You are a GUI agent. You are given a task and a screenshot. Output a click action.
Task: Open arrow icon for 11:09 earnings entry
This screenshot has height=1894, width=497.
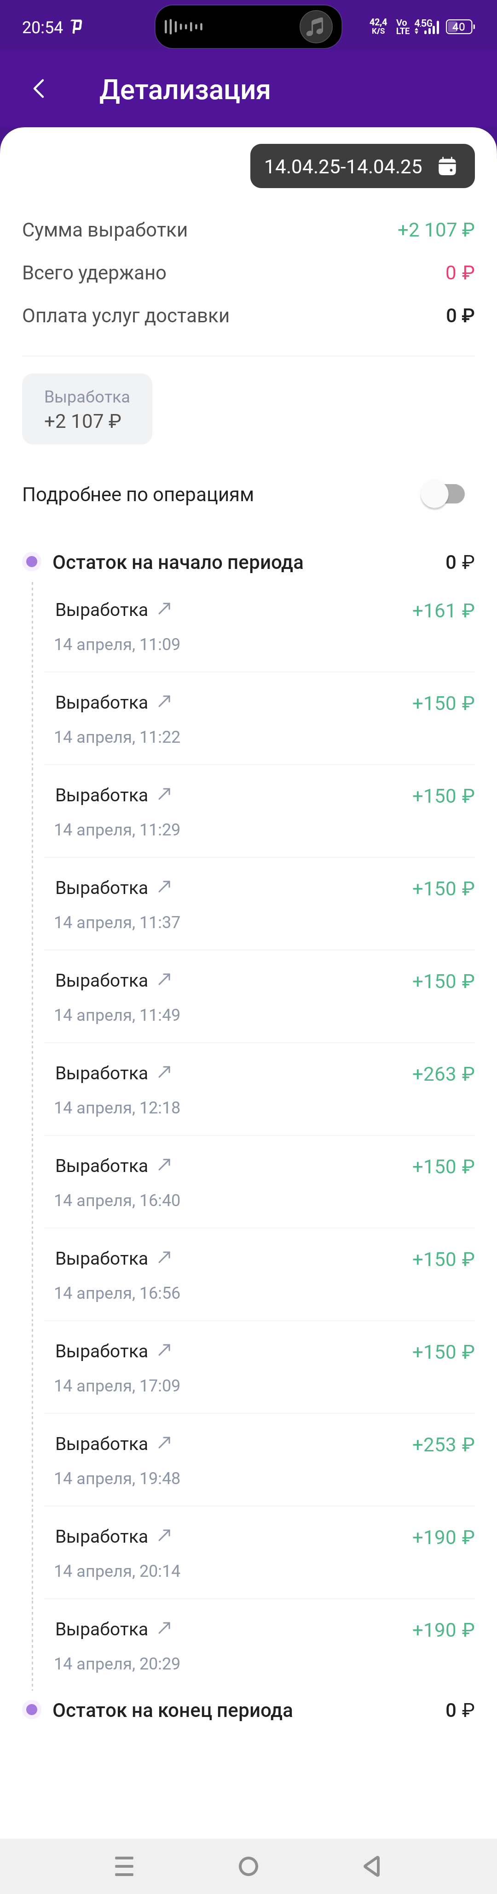click(x=164, y=608)
